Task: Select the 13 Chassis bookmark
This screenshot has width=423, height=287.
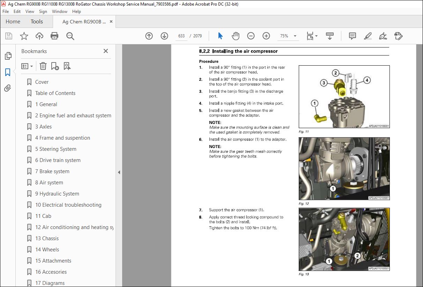Action: [x=47, y=238]
